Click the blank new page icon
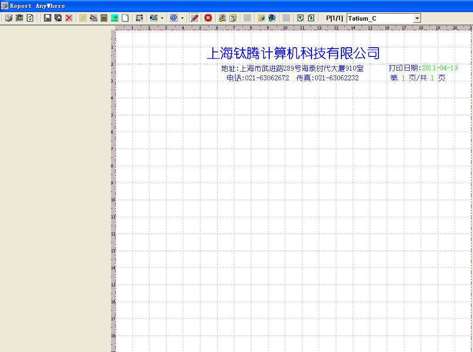Image resolution: width=473 pixels, height=352 pixels. (x=125, y=18)
